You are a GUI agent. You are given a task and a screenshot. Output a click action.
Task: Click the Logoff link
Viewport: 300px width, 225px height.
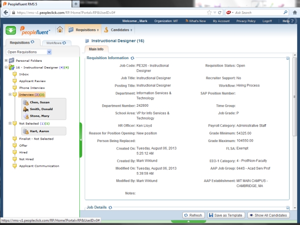tap(267, 21)
